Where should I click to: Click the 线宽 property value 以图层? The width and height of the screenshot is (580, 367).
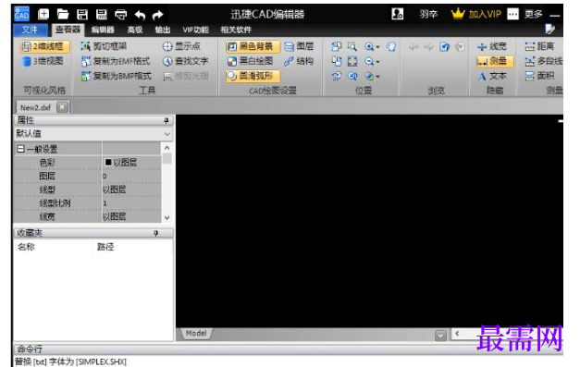pyautogui.click(x=131, y=216)
